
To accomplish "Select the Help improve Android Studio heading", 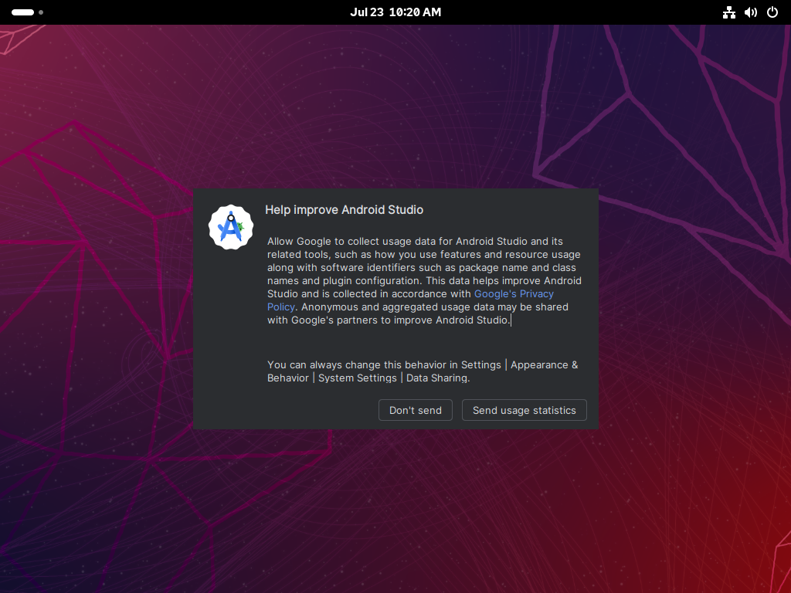I will point(344,210).
